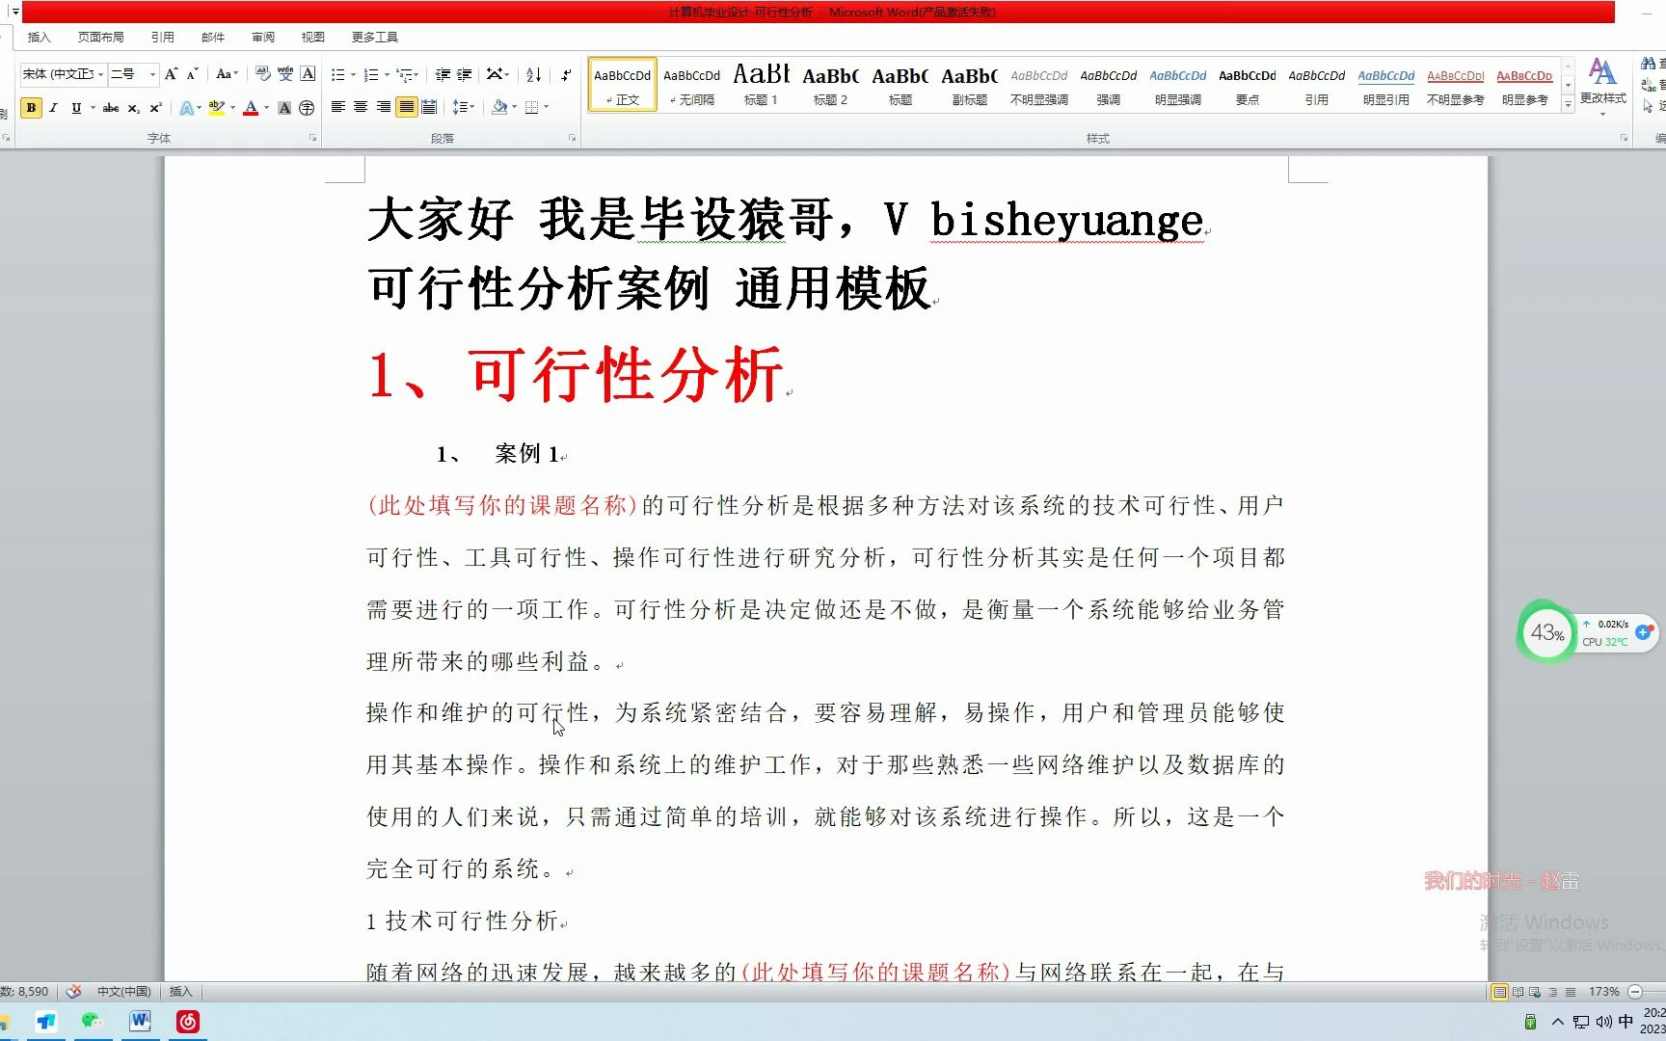Apply underline to text
Image resolution: width=1666 pixels, height=1041 pixels.
point(76,108)
